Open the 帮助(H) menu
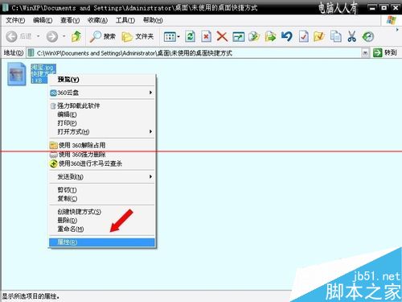This screenshot has height=302, width=402. pyautogui.click(x=153, y=20)
